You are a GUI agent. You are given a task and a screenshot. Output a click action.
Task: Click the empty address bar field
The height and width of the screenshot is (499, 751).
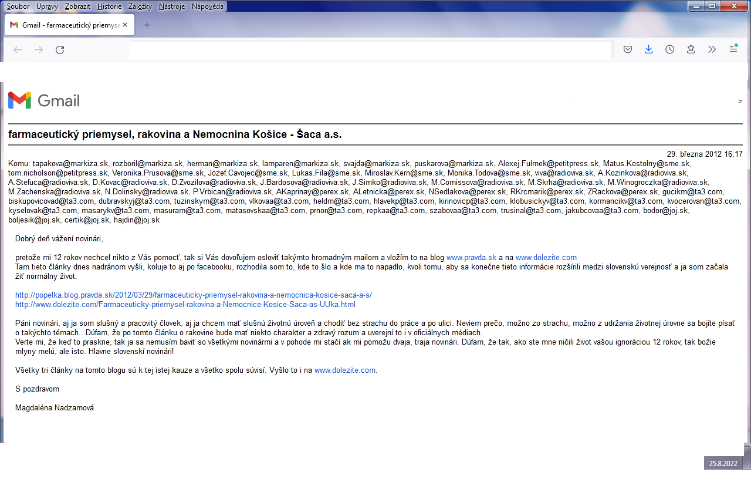pos(370,50)
